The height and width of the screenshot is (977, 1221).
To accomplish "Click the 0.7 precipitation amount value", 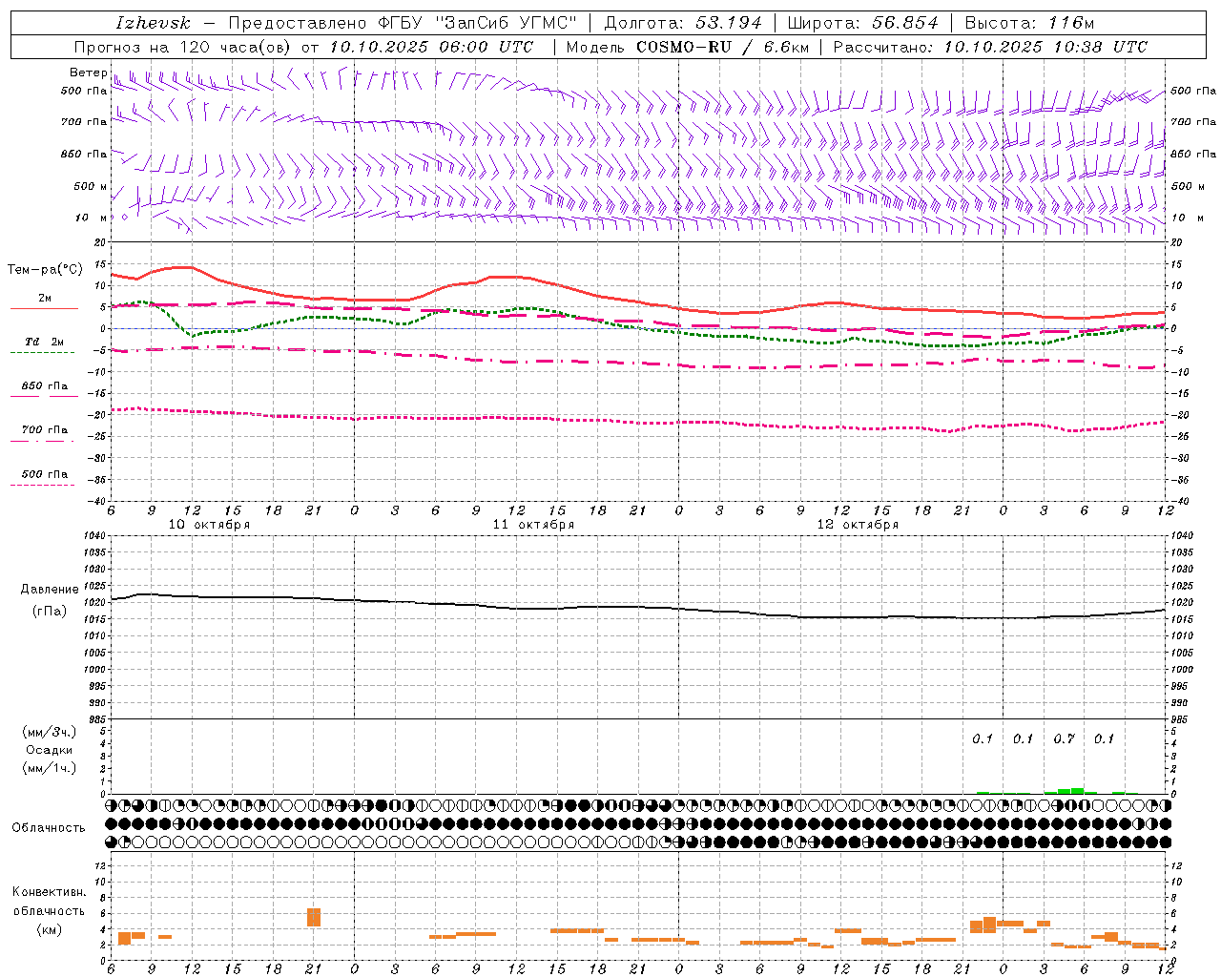I will coord(1064,738).
